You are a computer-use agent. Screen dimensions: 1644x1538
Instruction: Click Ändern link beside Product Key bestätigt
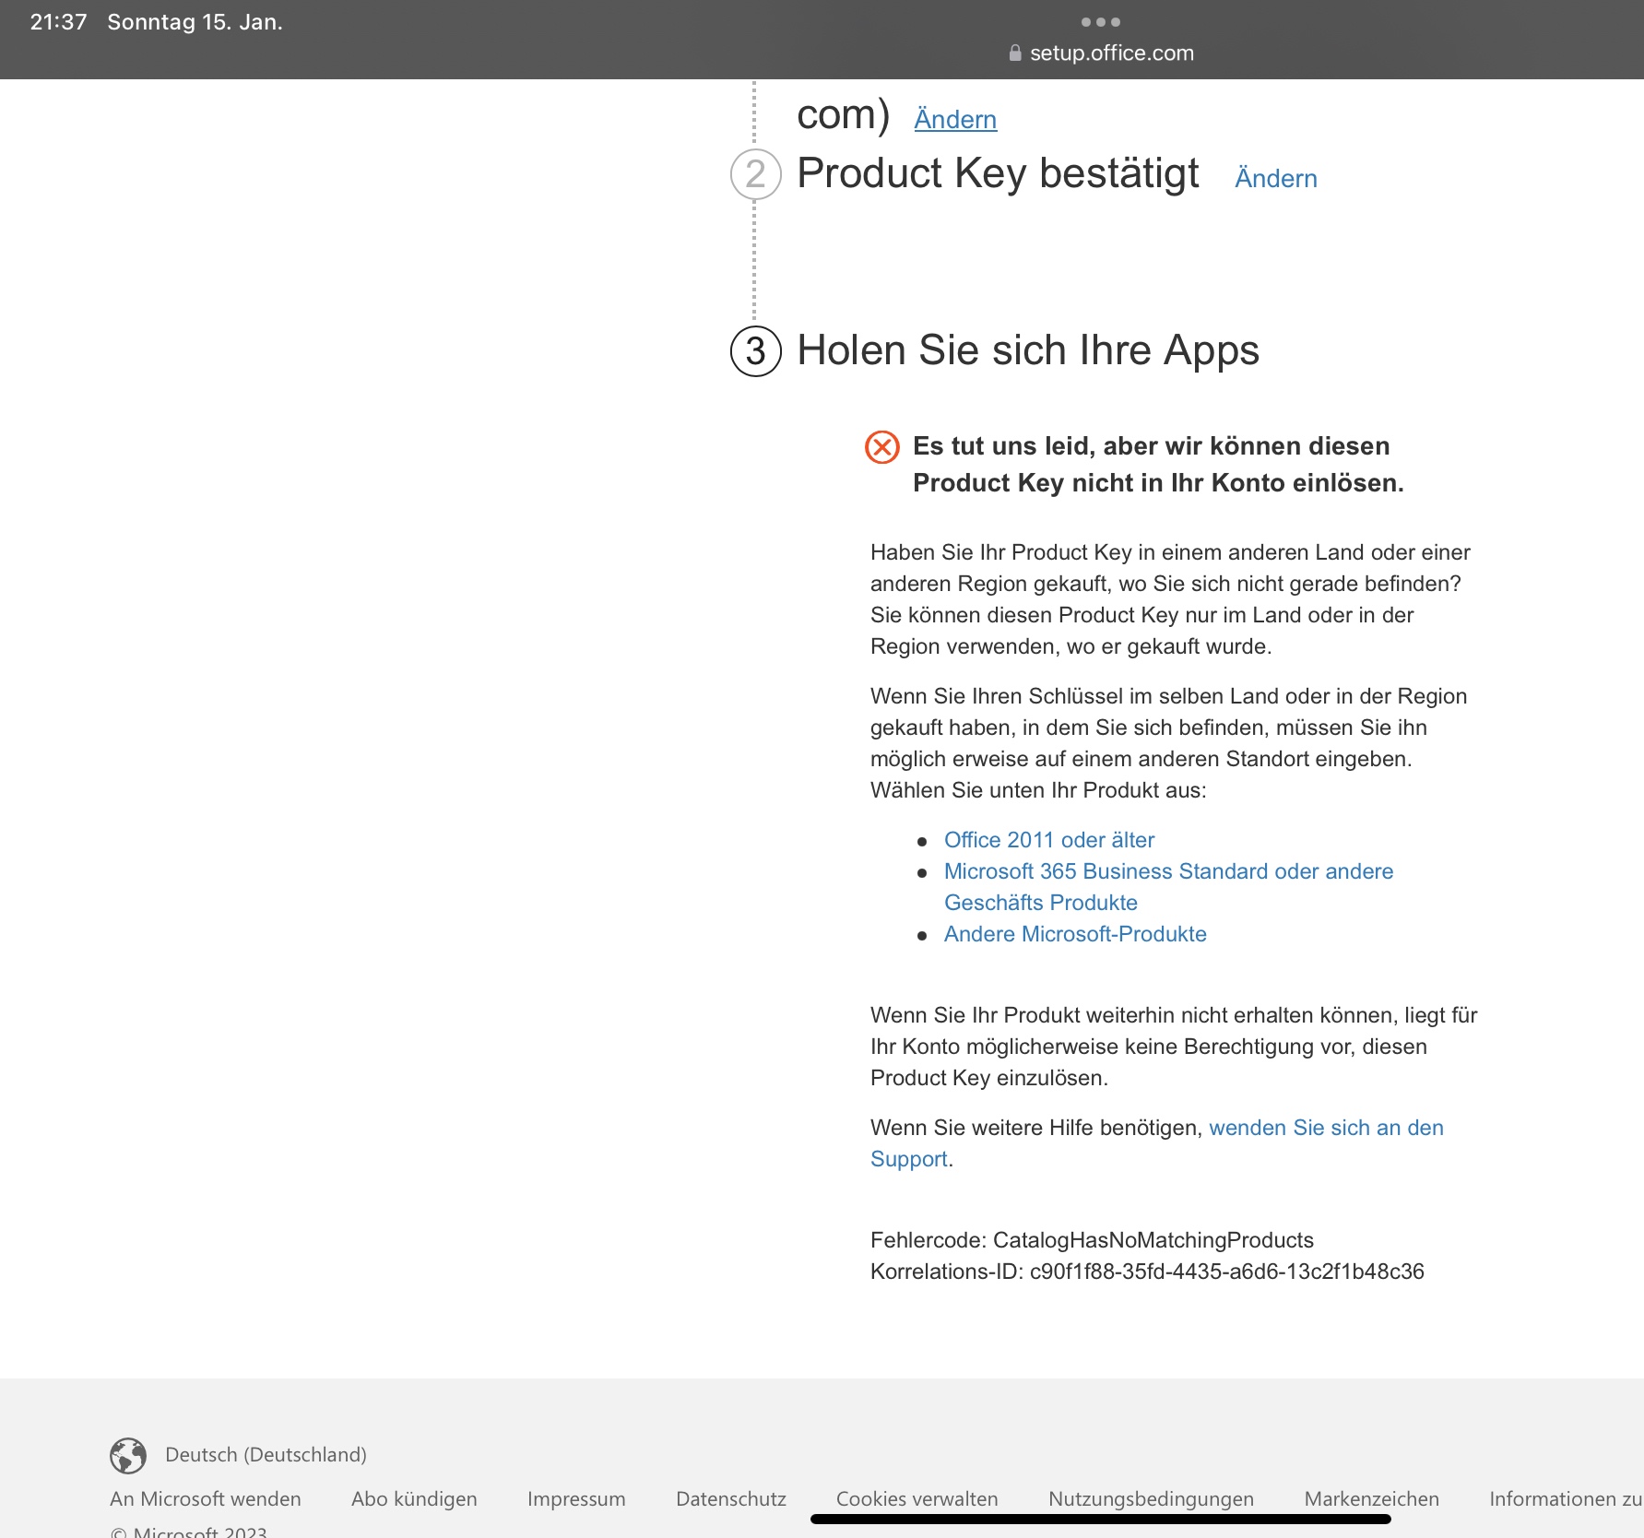pos(1276,179)
